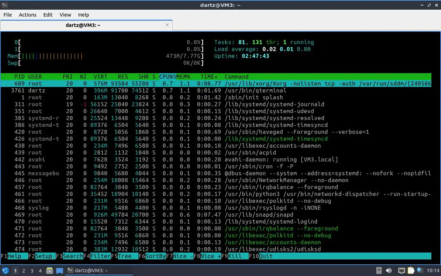
Task: Click the notifications tray icon
Action: coord(420,270)
